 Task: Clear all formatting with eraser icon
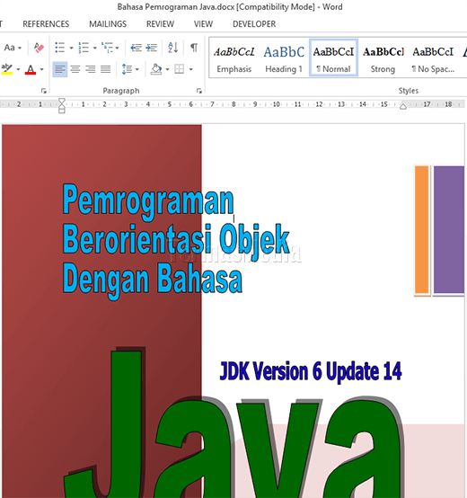[x=39, y=48]
